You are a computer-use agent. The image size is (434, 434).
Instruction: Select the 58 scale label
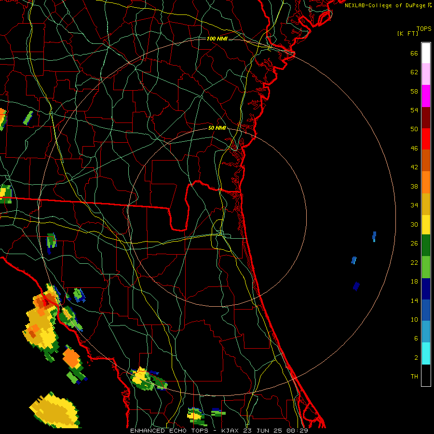pyautogui.click(x=414, y=91)
